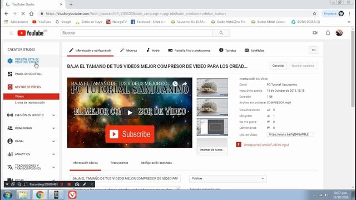Screen dimensions: 356x200
Task: Open Listas de reproducción sidebar link
Action: pyautogui.click(x=29, y=103)
